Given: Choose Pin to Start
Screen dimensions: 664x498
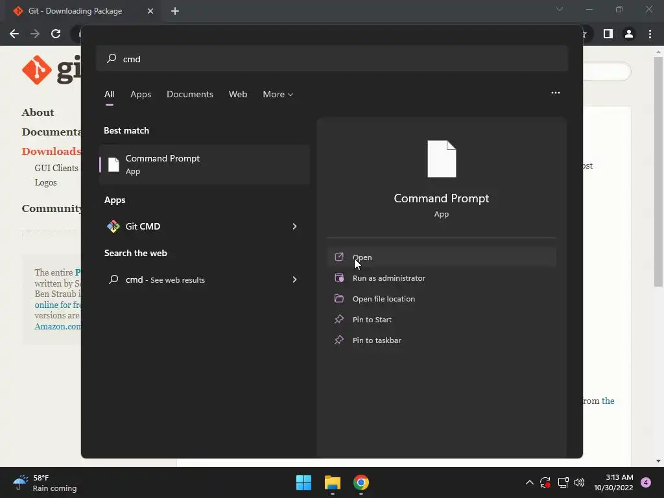Looking at the screenshot, I should [442, 319].
